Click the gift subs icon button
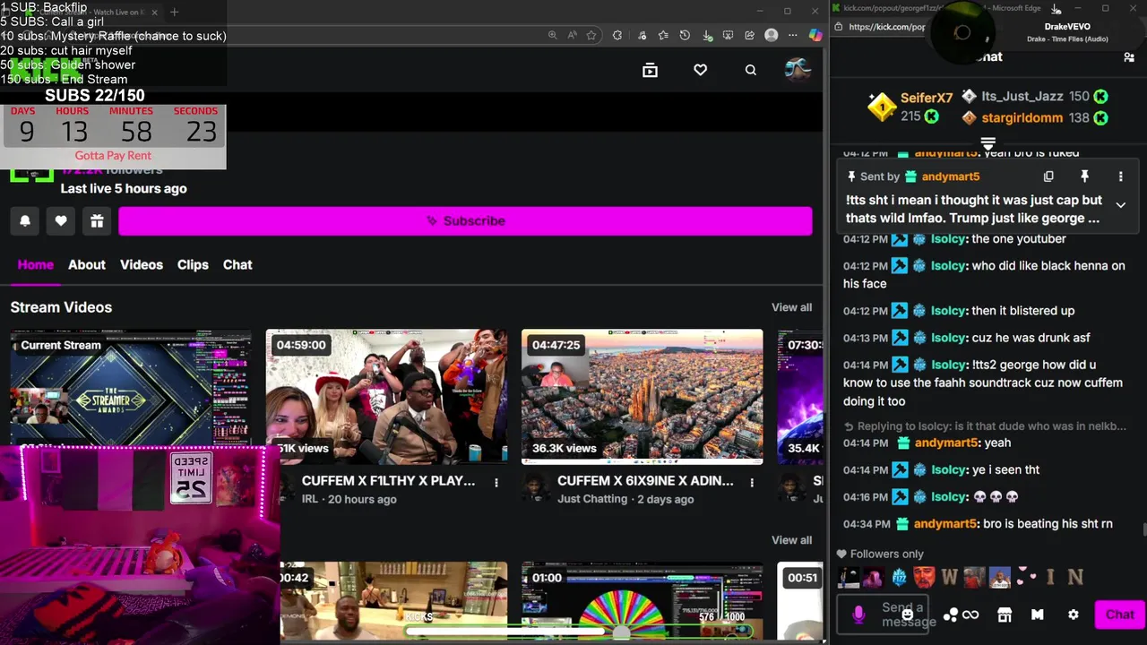 [x=97, y=220]
